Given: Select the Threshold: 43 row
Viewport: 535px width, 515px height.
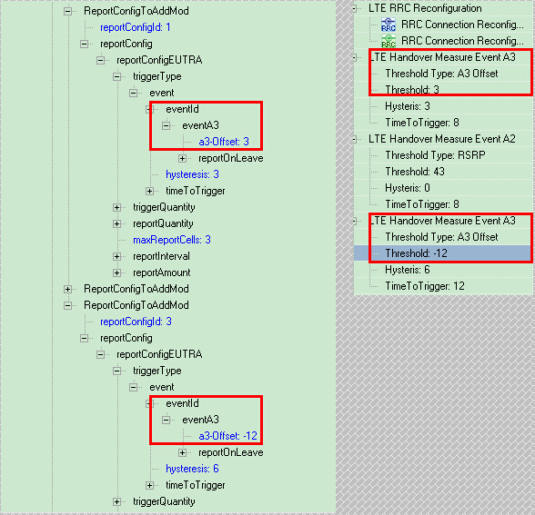Looking at the screenshot, I should point(415,172).
